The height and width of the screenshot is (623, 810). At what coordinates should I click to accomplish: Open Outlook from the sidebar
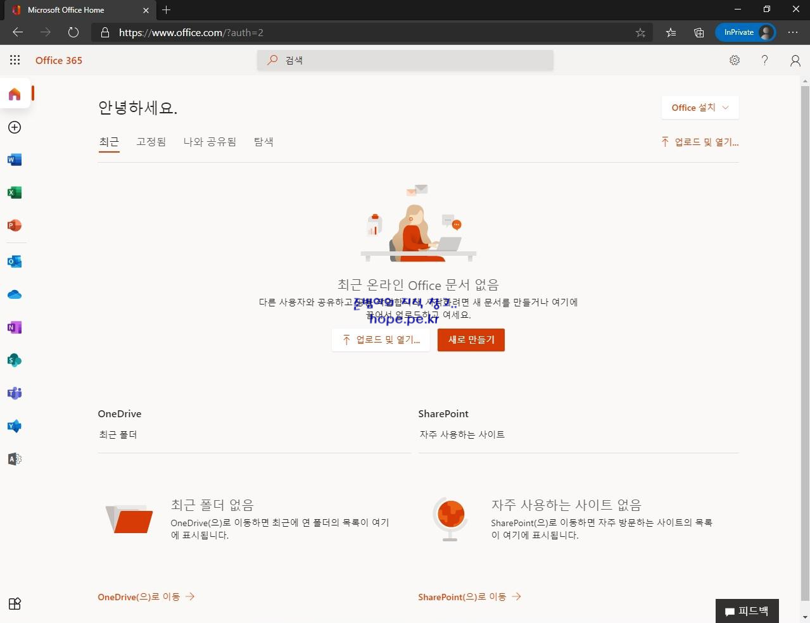click(15, 261)
